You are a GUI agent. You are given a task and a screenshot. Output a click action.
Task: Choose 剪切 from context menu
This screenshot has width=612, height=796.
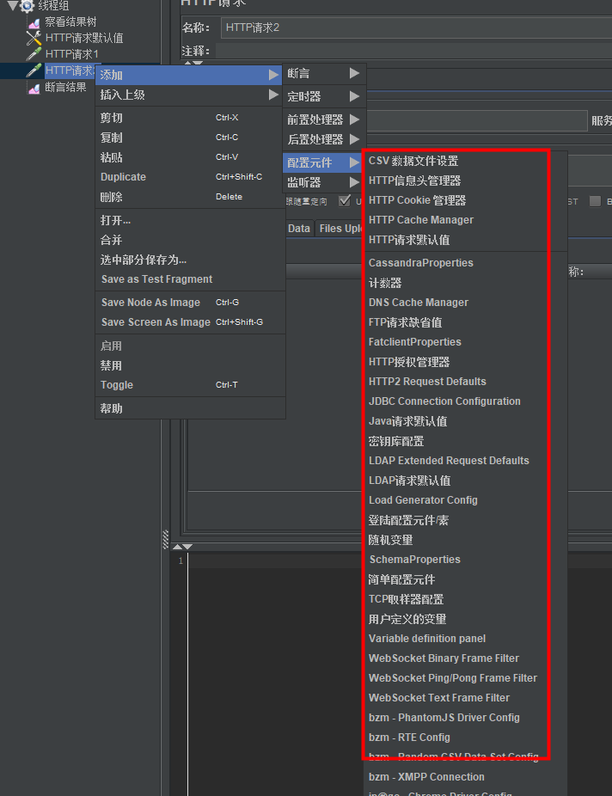[x=190, y=118]
